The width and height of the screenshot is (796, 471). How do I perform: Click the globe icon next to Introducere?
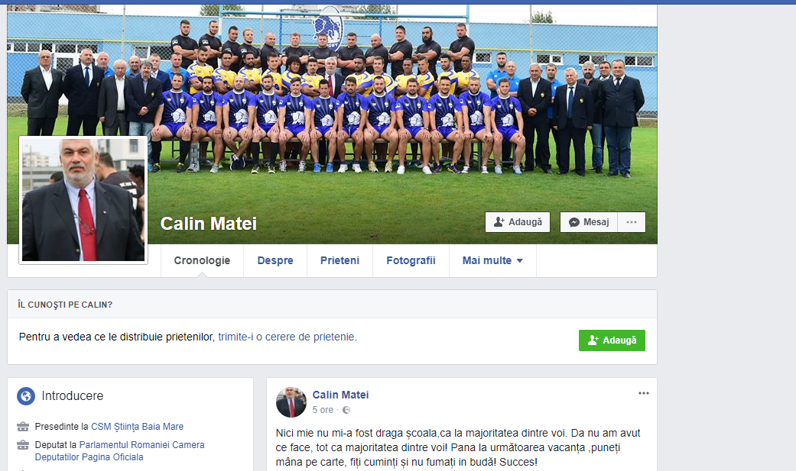tap(26, 396)
